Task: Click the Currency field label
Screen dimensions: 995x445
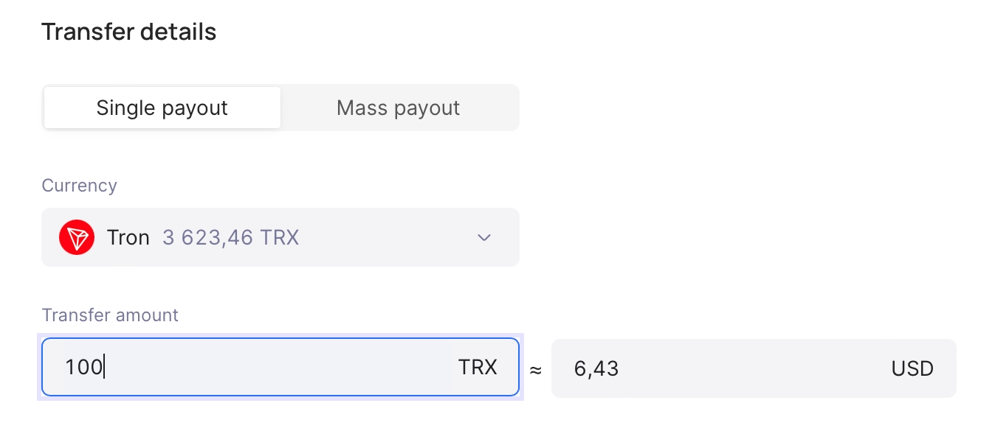Action: pyautogui.click(x=79, y=185)
